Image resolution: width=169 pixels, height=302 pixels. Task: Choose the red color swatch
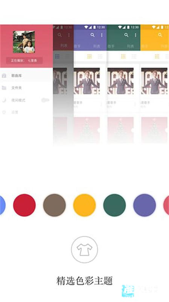[x=24, y=205]
